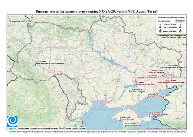Click the orange flame icon in legend
Screen dimensions: 193x137
[180, 31]
